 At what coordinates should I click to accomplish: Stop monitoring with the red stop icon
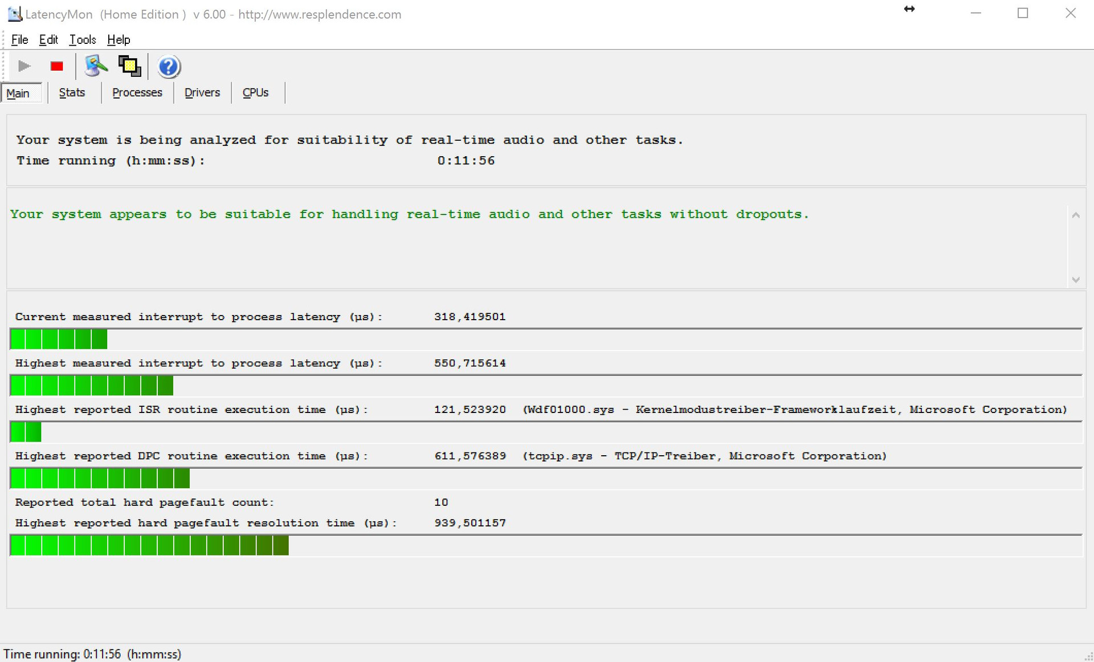(56, 67)
